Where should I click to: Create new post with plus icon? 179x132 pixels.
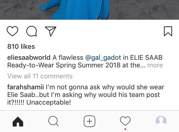[90, 121]
